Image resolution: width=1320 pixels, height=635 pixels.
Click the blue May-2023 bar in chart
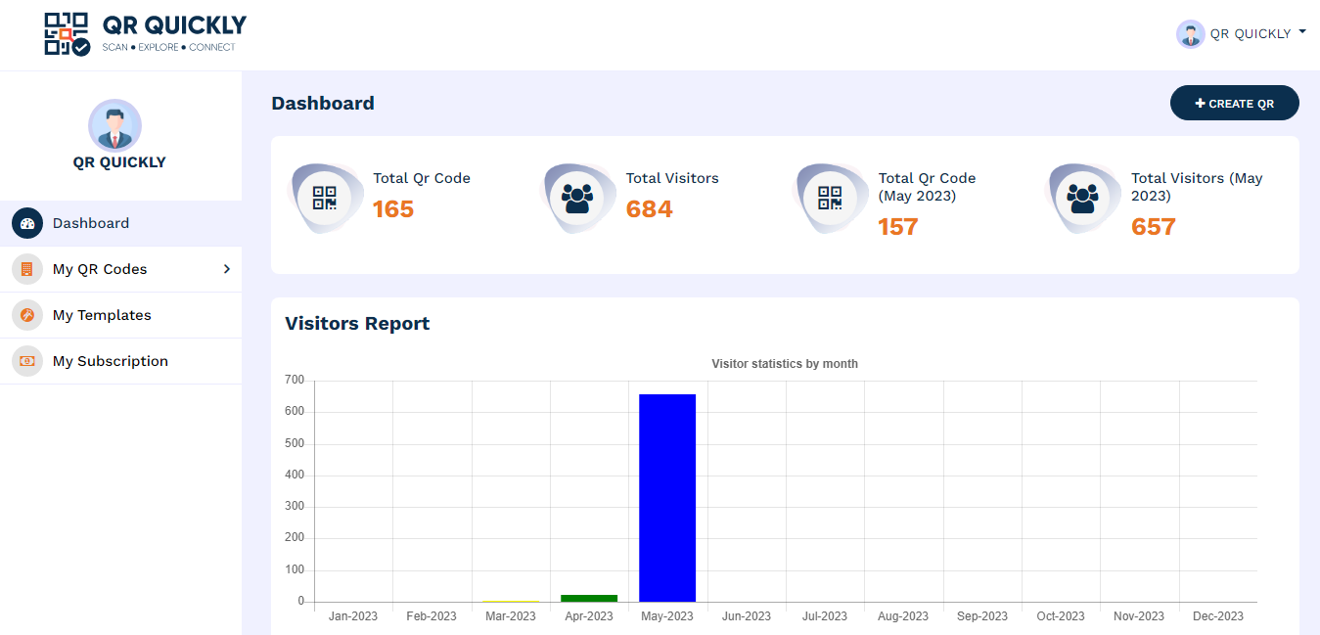(667, 498)
